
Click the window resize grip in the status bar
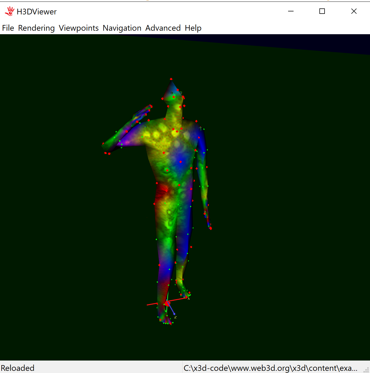click(x=366, y=370)
